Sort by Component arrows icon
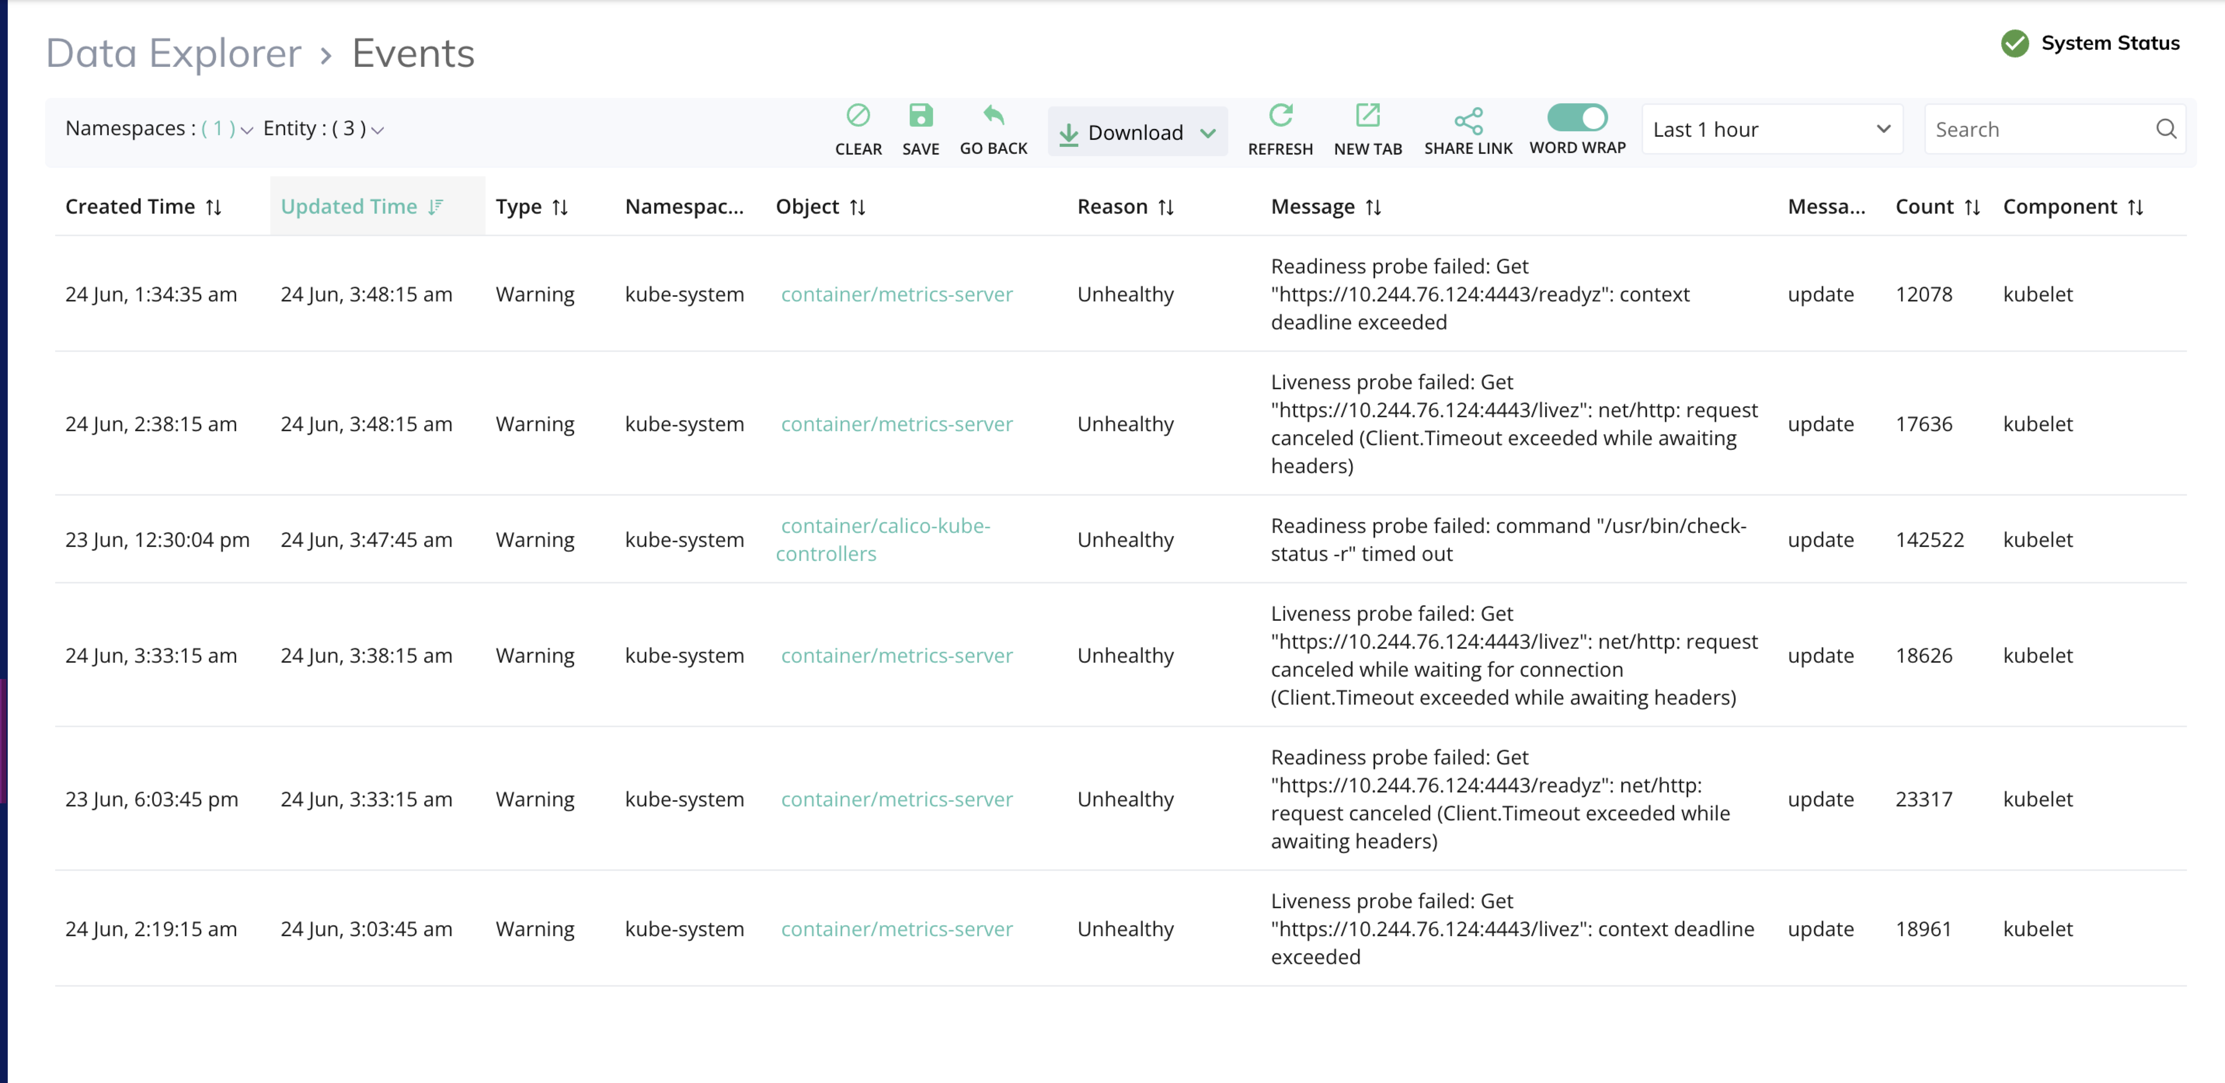This screenshot has width=2225, height=1083. pos(2134,207)
